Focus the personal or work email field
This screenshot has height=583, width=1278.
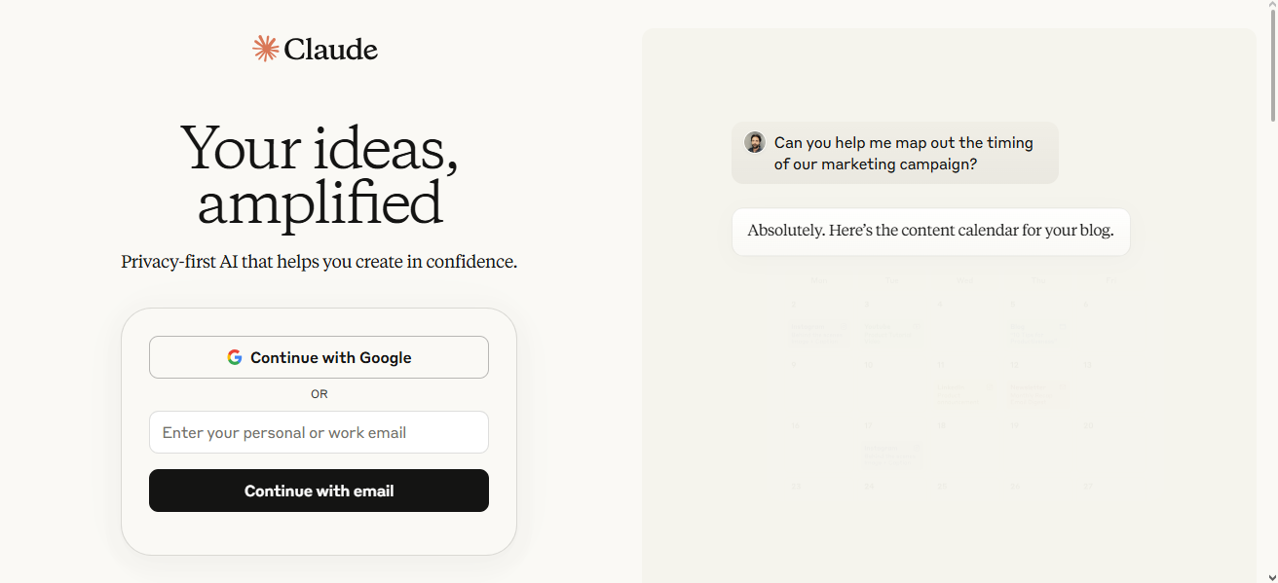(x=319, y=432)
